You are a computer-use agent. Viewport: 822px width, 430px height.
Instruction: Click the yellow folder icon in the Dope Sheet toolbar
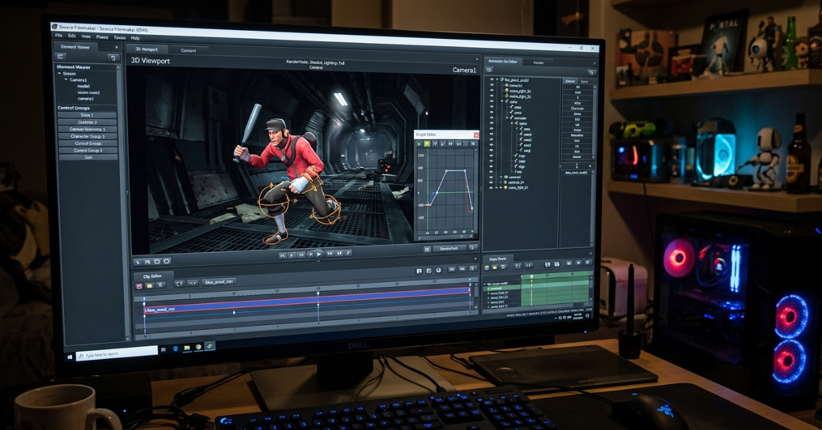[494, 267]
